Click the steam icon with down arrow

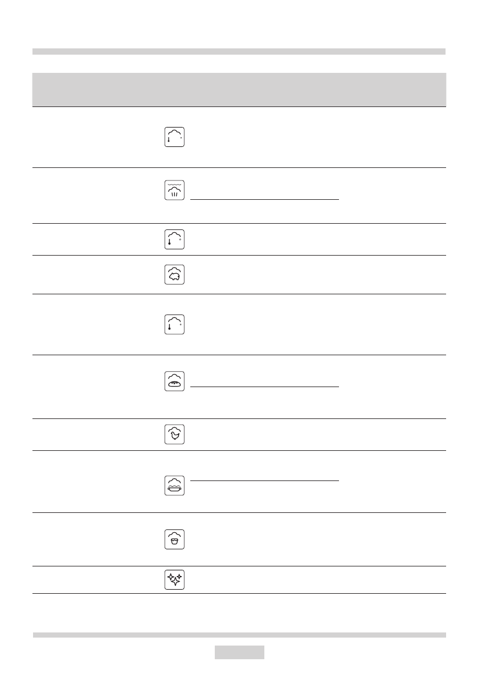(174, 137)
